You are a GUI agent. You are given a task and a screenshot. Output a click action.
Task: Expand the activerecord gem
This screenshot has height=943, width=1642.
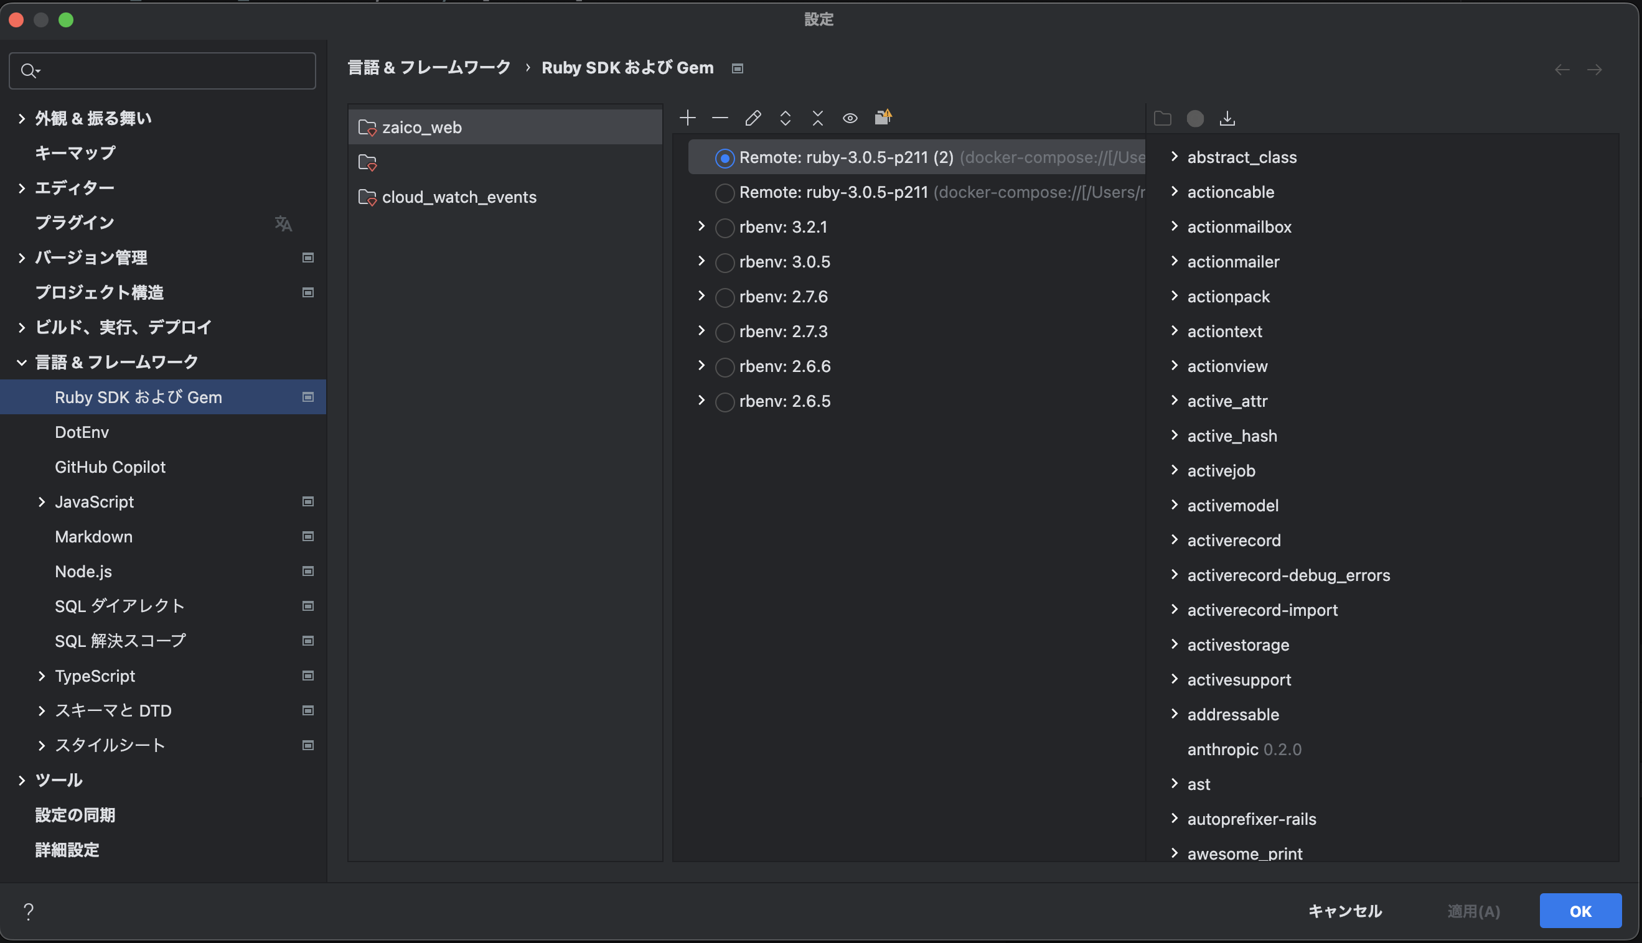point(1174,539)
